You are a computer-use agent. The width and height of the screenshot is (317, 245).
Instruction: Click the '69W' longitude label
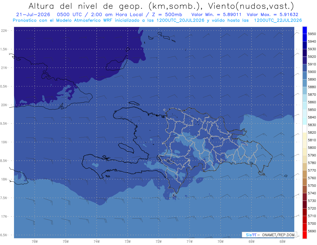(x=251, y=241)
